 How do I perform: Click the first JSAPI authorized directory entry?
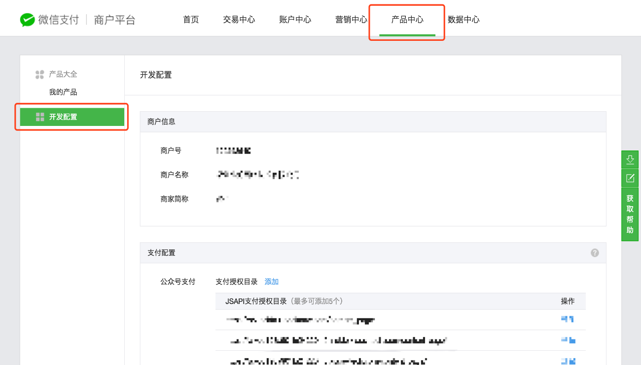coord(300,320)
